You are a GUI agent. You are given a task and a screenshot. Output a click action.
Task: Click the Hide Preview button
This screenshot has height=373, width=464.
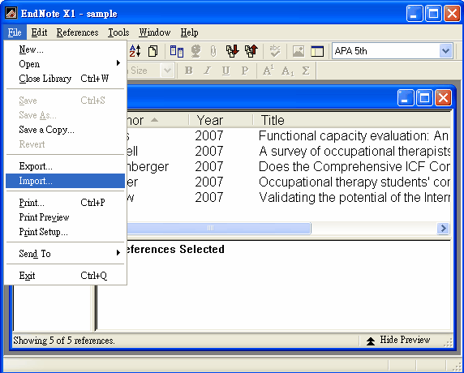(398, 341)
